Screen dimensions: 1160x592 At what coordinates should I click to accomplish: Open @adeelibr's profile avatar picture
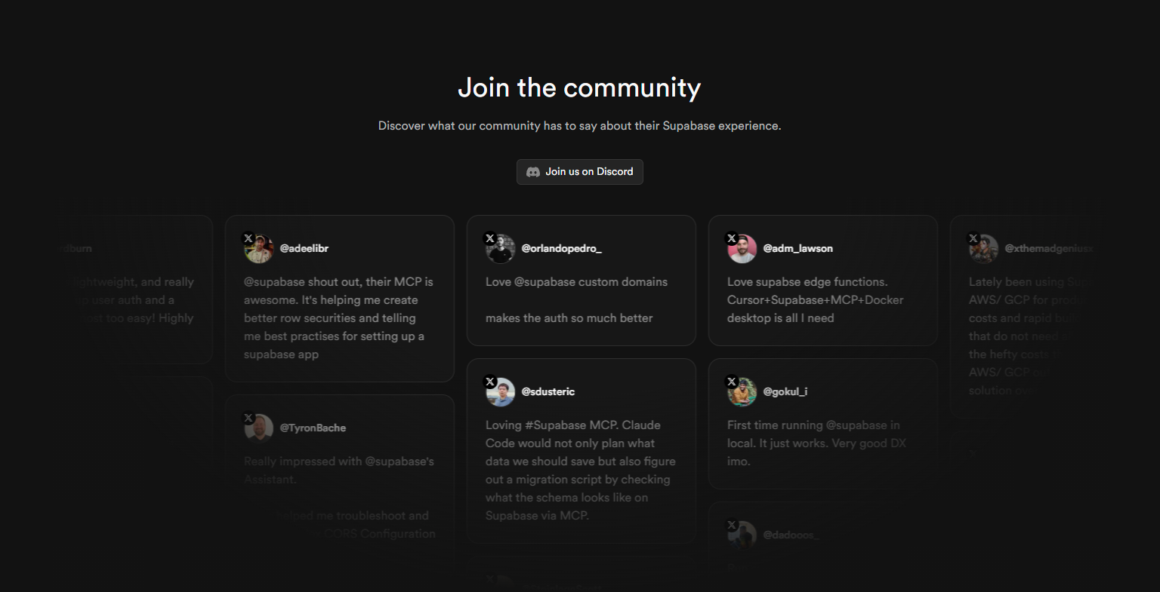[x=259, y=248]
